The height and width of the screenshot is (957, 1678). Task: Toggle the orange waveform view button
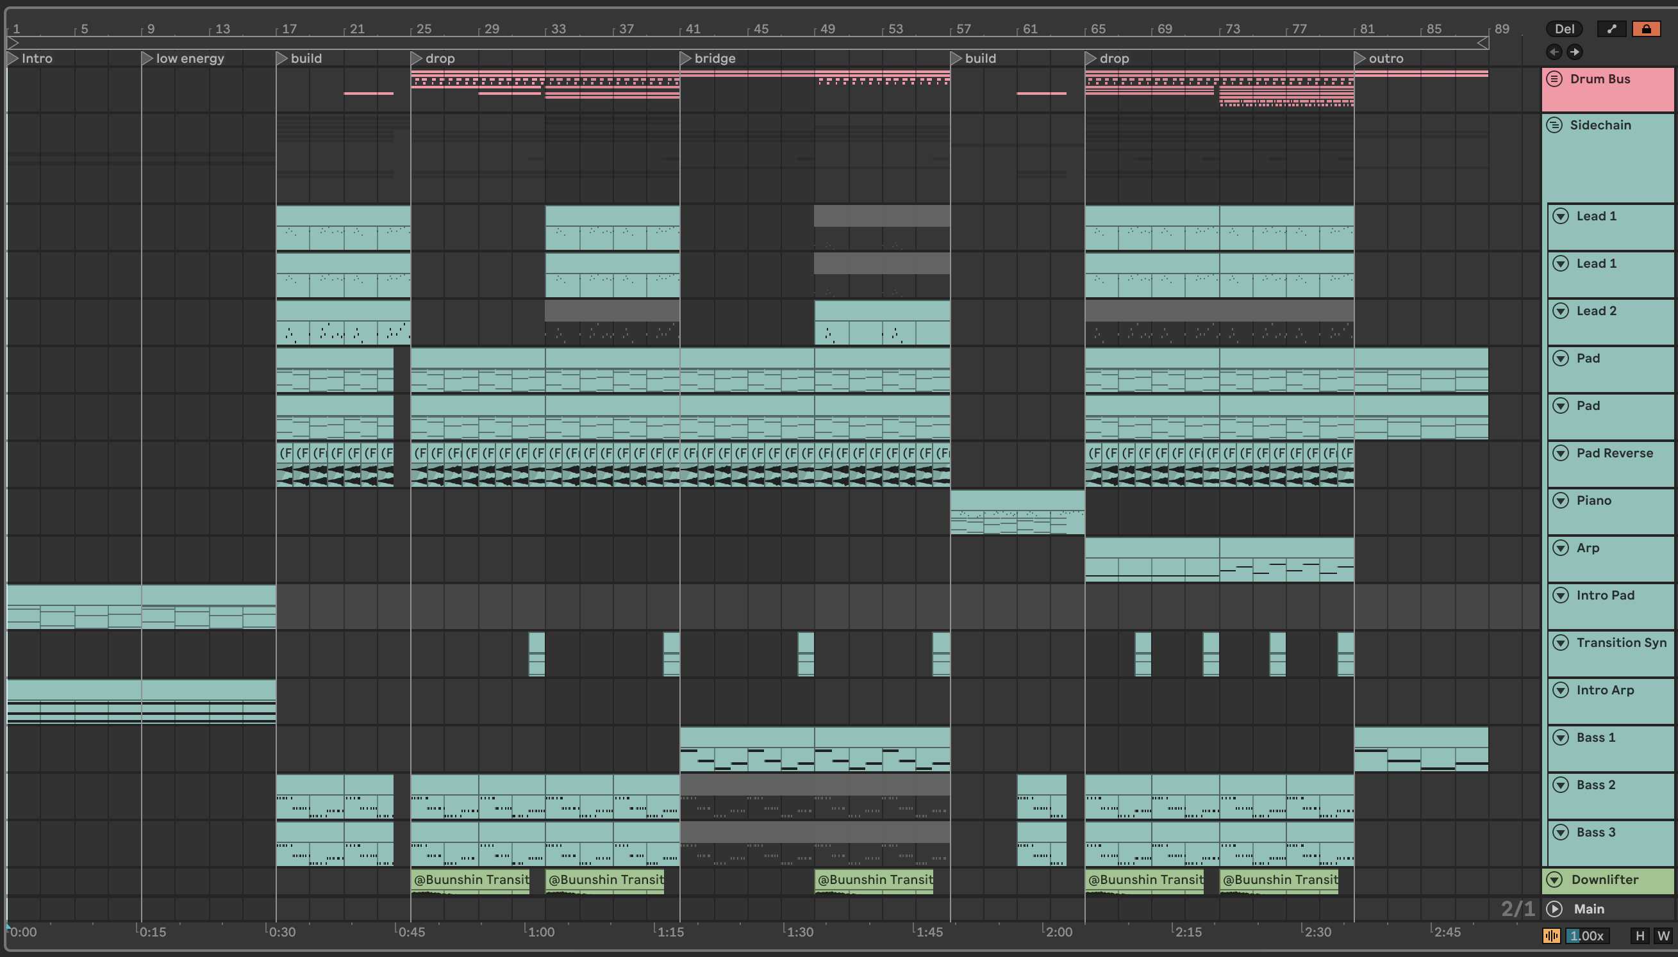click(x=1551, y=935)
